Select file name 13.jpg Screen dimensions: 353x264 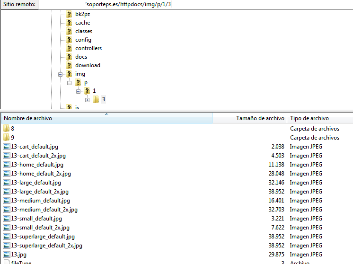click(x=18, y=255)
